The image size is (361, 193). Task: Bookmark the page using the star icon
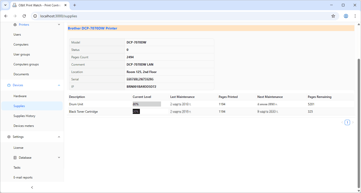333,16
